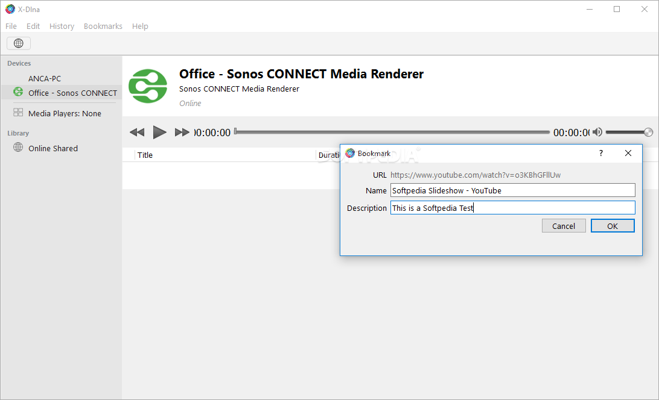Click the X-Dlna app icon in title bar
This screenshot has height=400, width=659.
(10, 9)
